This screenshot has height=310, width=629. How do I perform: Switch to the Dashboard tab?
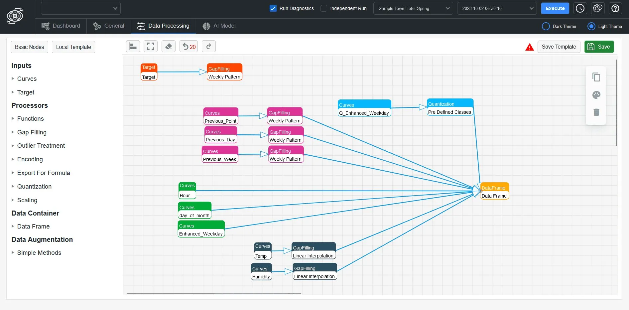tap(61, 26)
